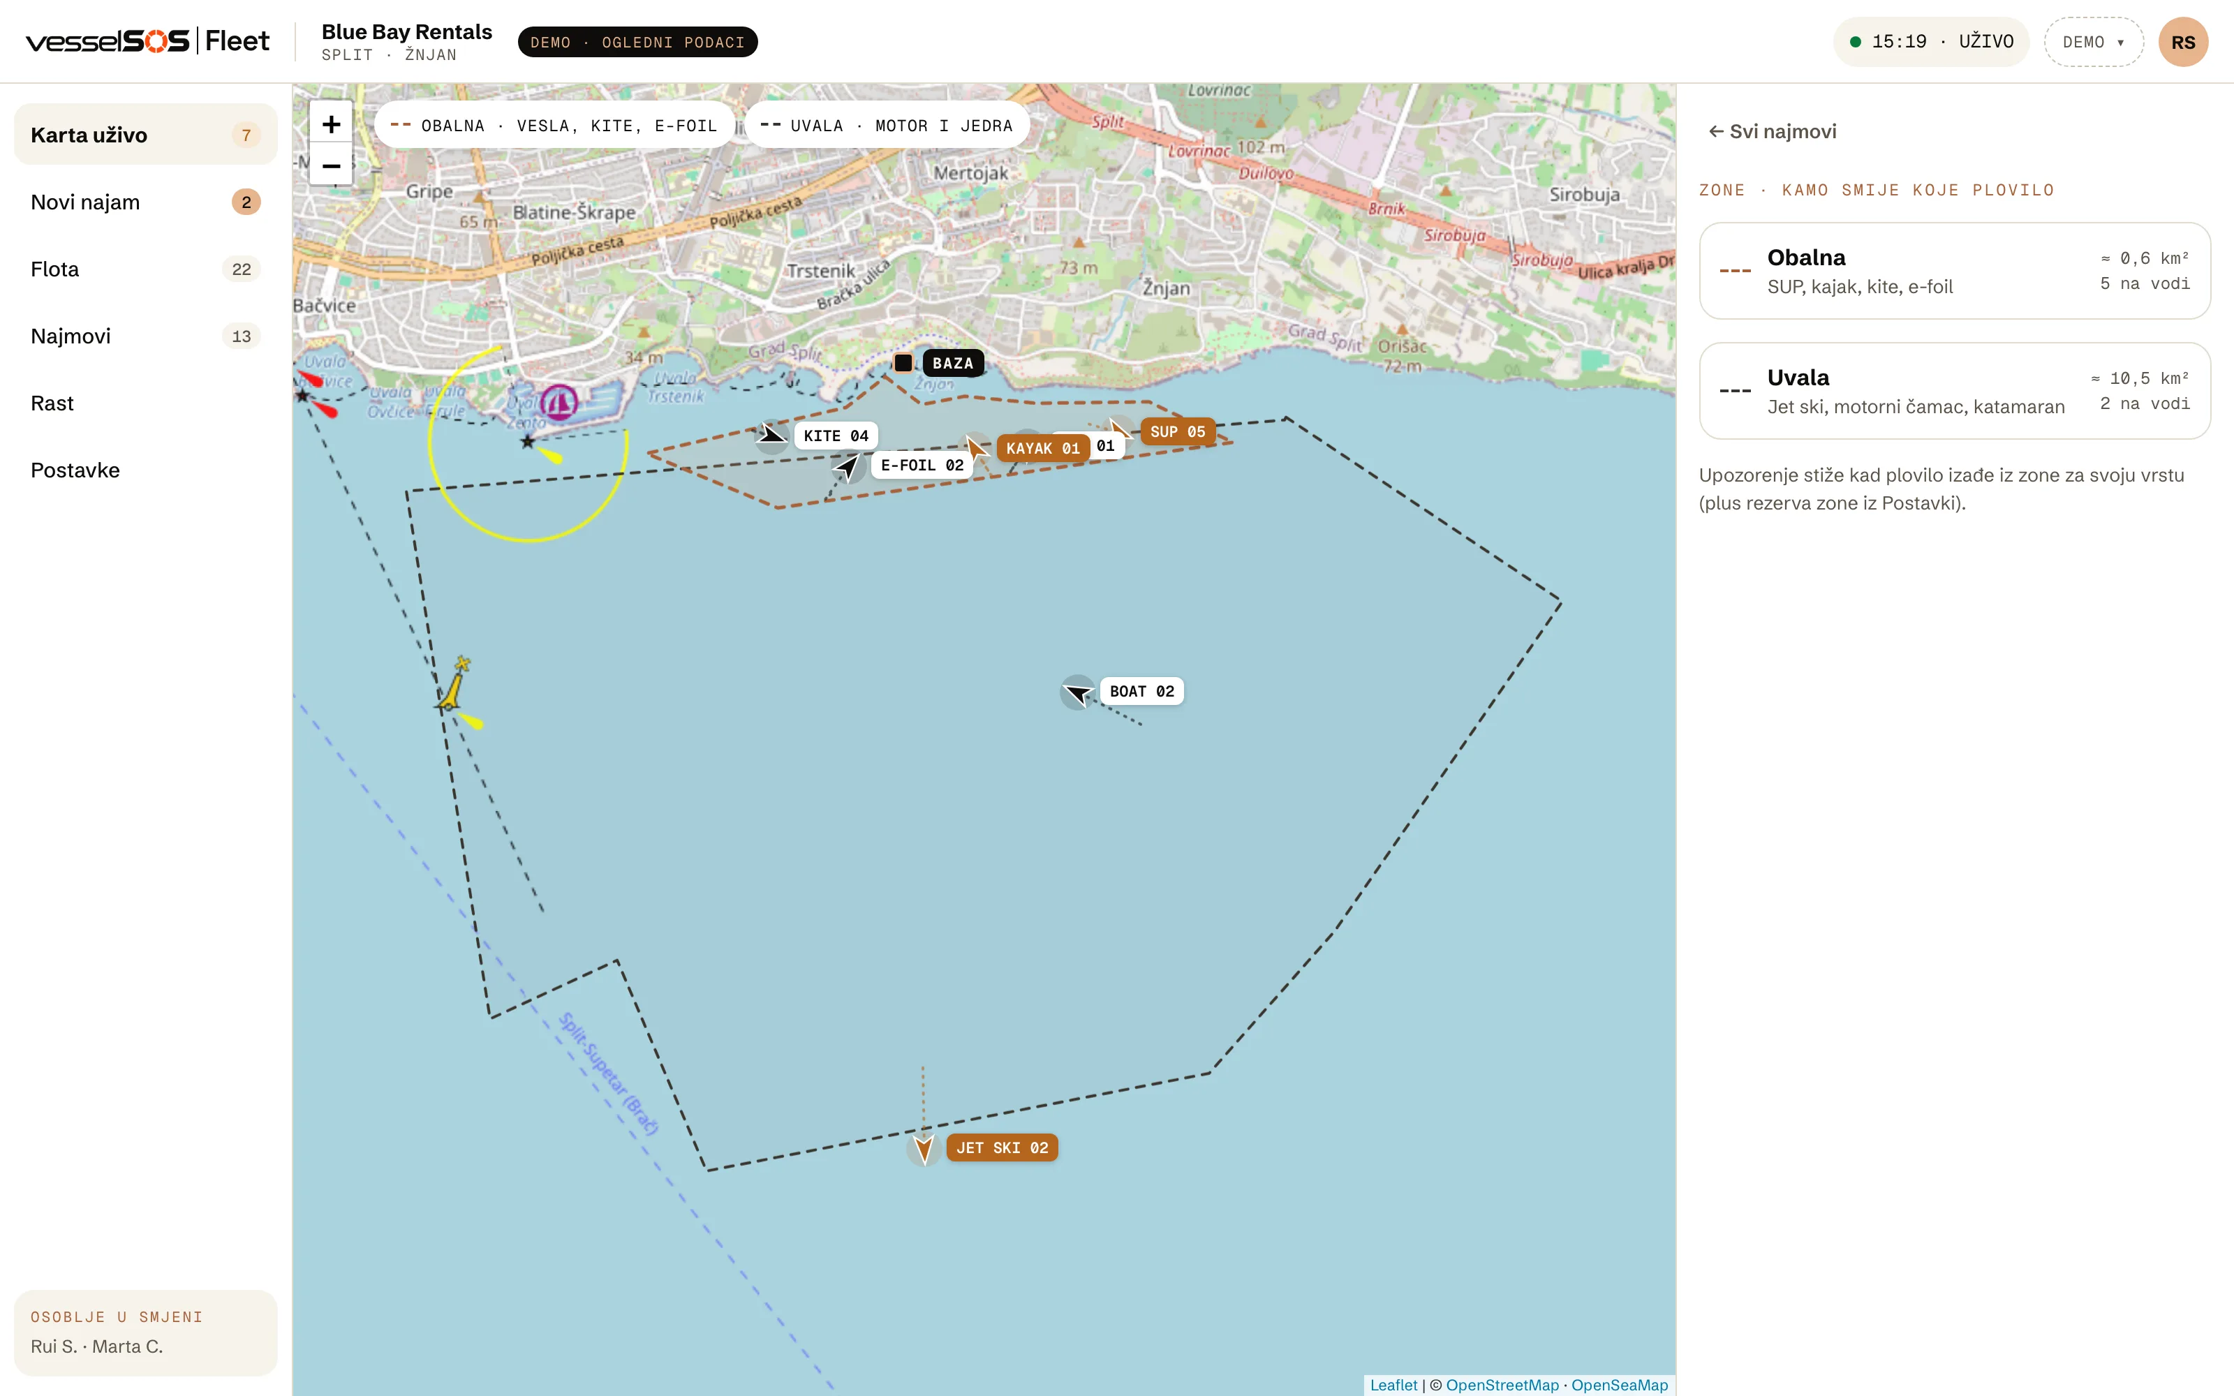Zoom out on the map
The width and height of the screenshot is (2234, 1396).
point(332,165)
